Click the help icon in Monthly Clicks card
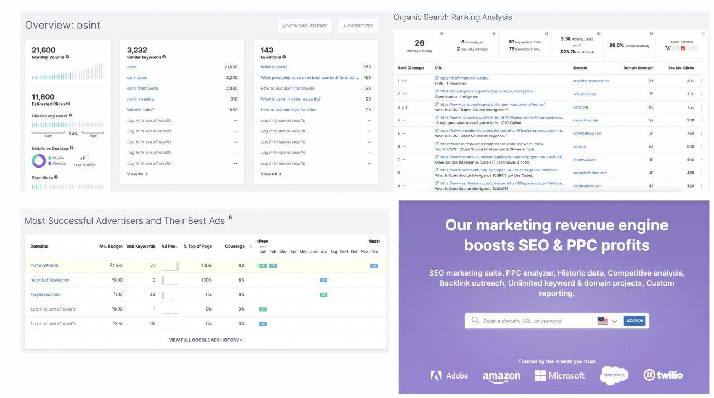Viewport: 714px width, 398px height. 599,34
